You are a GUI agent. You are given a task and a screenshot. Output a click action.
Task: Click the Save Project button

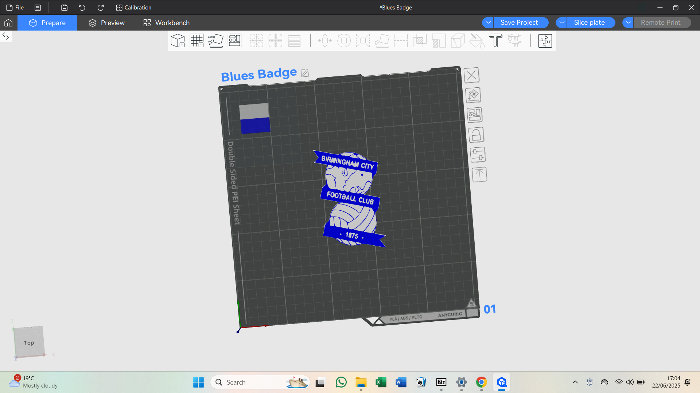(x=521, y=23)
